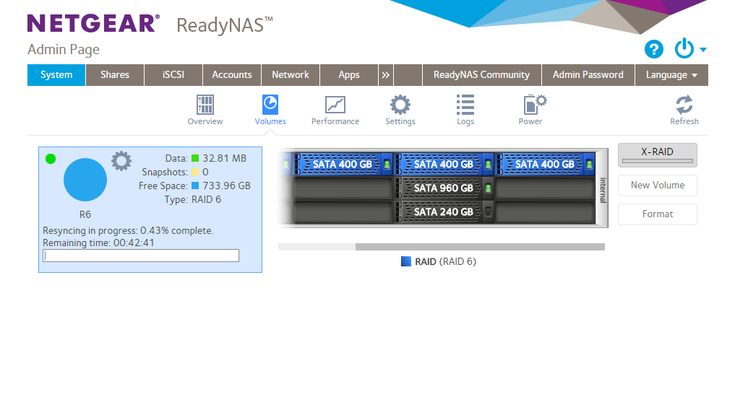
Task: Expand more tabs with double chevron
Action: point(385,75)
